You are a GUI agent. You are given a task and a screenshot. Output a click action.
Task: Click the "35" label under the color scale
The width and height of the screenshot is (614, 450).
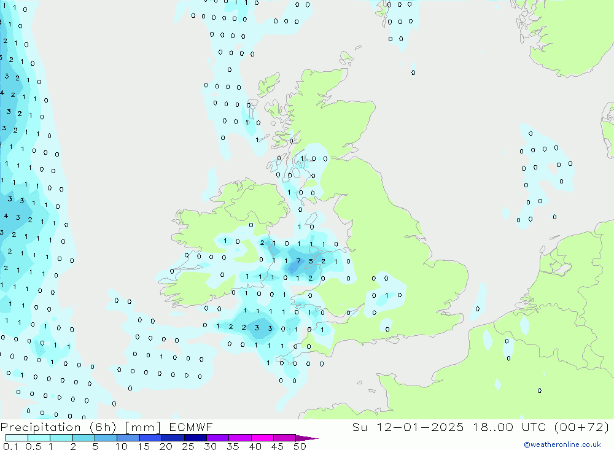pyautogui.click(x=232, y=446)
